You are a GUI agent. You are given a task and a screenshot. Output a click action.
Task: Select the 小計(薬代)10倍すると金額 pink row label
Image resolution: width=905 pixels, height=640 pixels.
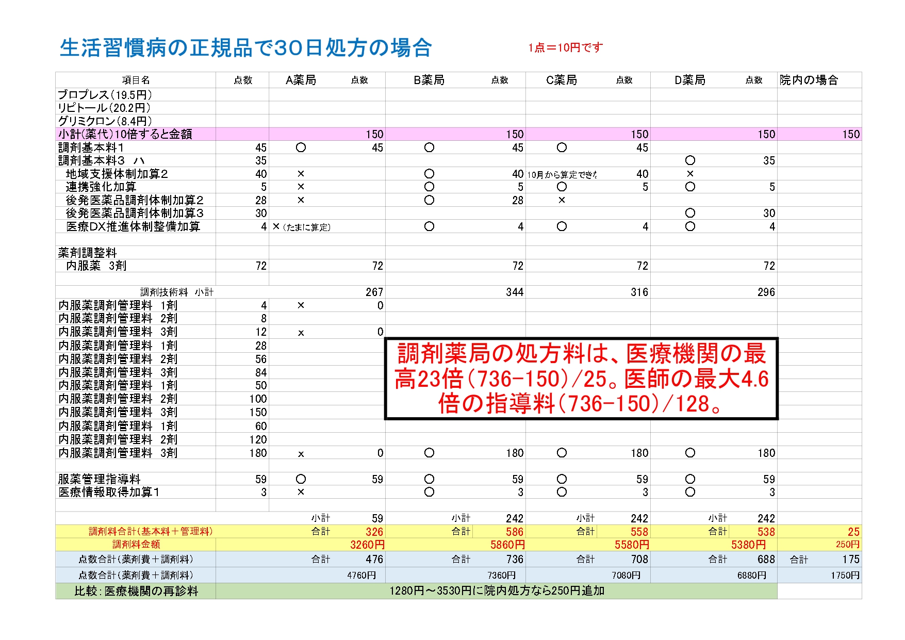click(125, 134)
